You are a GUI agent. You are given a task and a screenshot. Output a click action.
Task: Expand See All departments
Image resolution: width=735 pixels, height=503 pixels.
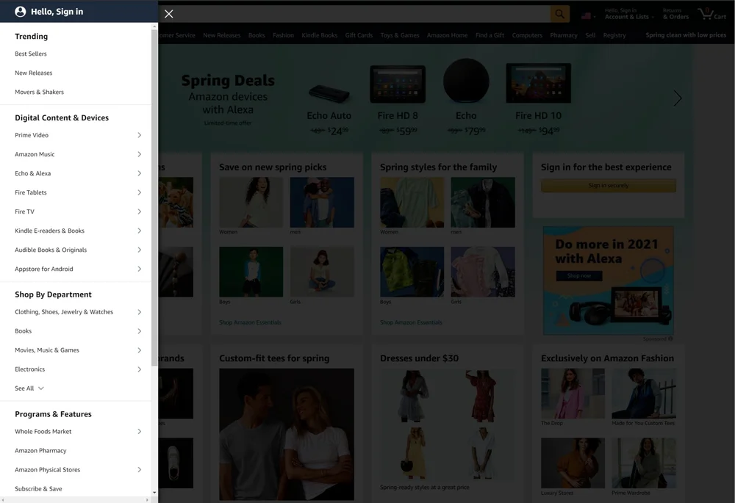point(29,388)
